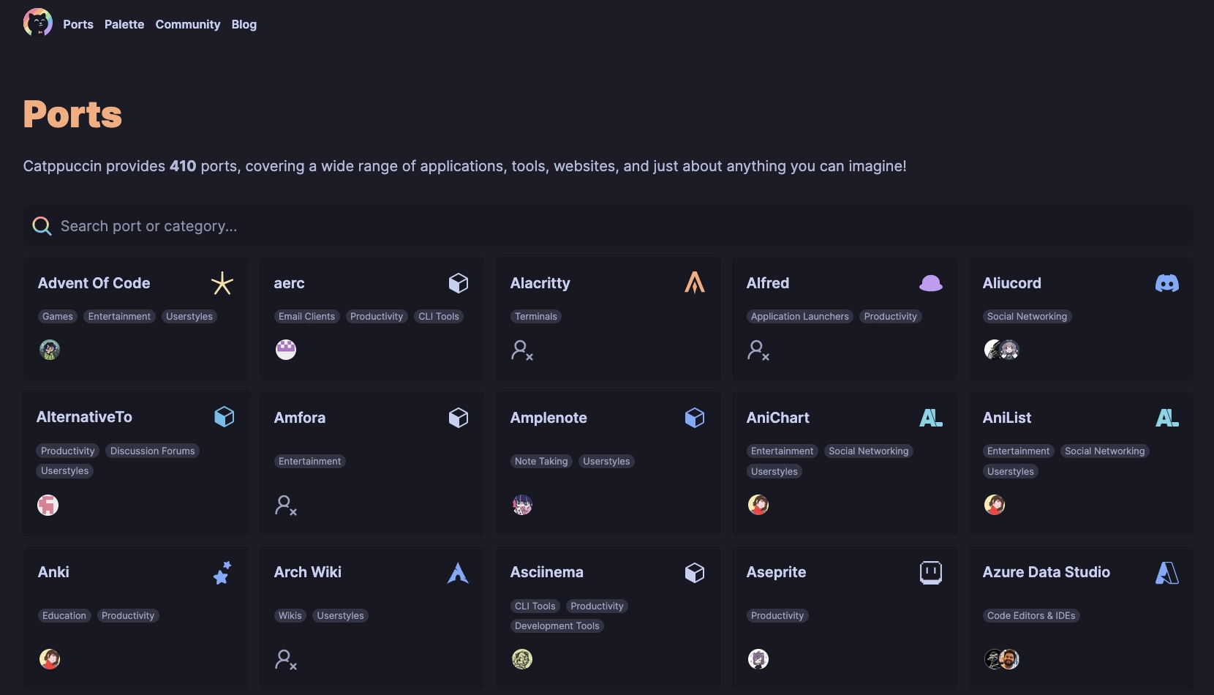Open the AniChart port title
Screen dimensions: 1214x695
tap(778, 418)
